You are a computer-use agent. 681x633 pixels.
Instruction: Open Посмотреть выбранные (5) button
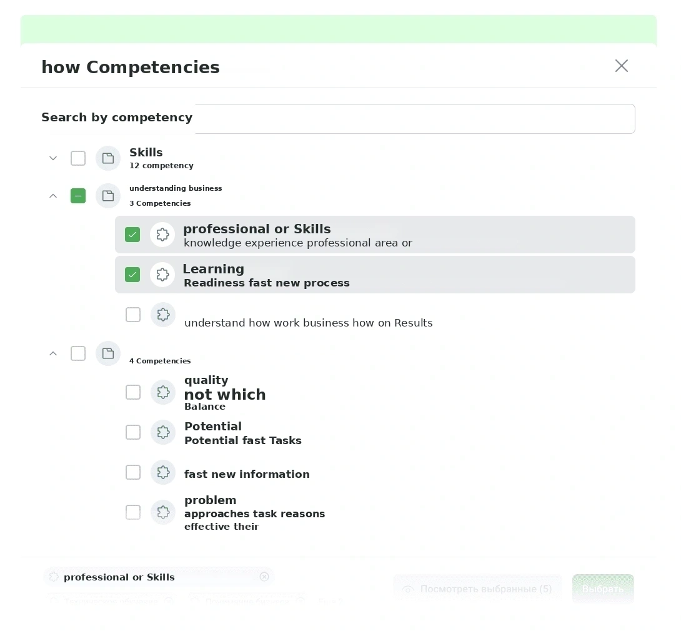pos(478,589)
